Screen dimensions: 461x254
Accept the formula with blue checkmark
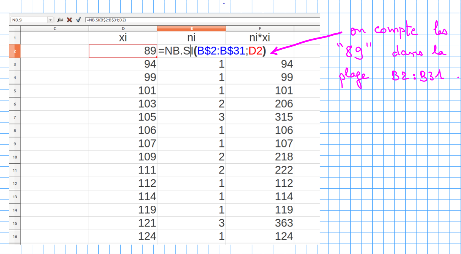pos(78,20)
